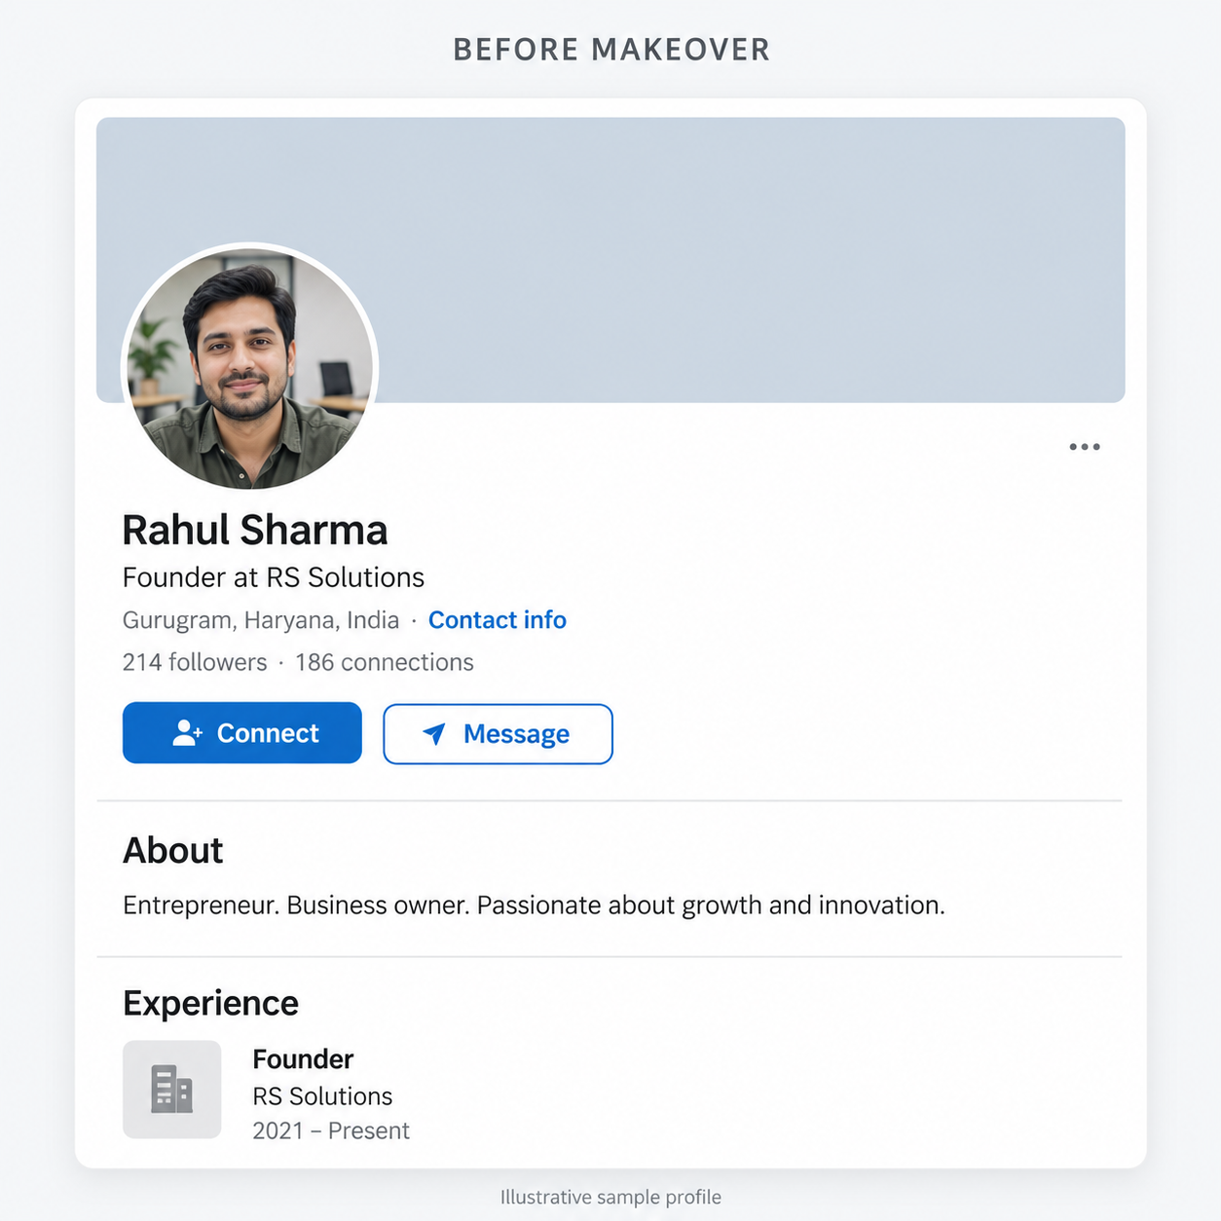Click the '186 connections' text
The height and width of the screenshot is (1221, 1221).
pyautogui.click(x=385, y=662)
